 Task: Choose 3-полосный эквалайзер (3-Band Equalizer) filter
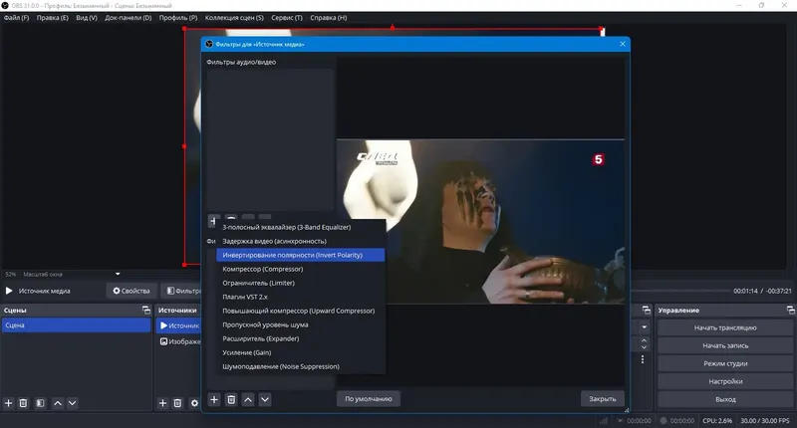coord(301,227)
